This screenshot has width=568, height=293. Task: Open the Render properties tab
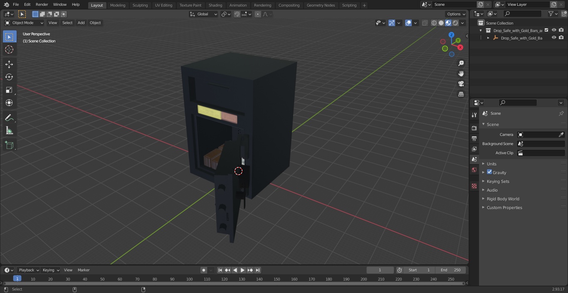pos(474,128)
